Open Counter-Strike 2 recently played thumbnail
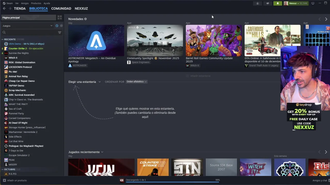 tap(153, 167)
